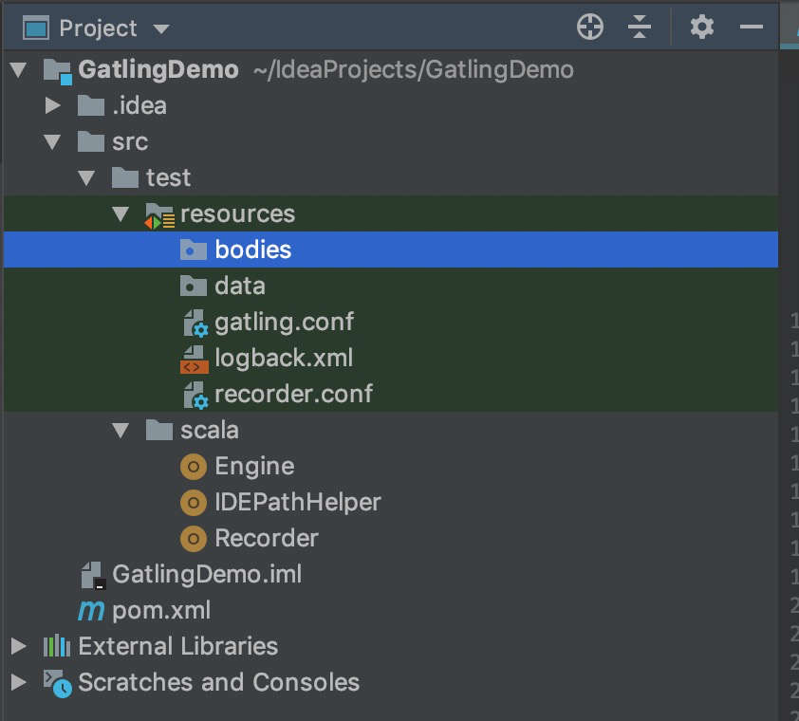Select the IDEPathHelper object

click(x=391, y=503)
